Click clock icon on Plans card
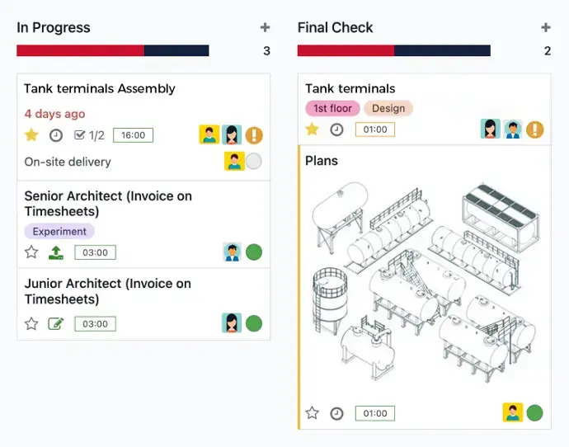Screen dimensions: 569x447 tap(336, 413)
